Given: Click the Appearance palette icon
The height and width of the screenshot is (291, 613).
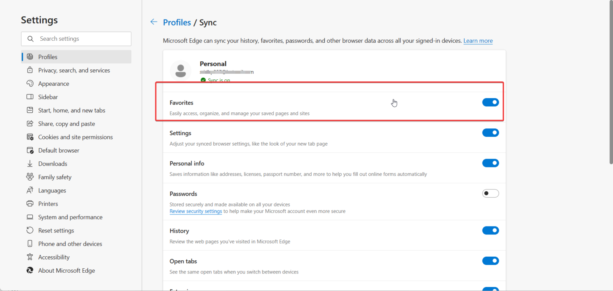Looking at the screenshot, I should (x=30, y=84).
